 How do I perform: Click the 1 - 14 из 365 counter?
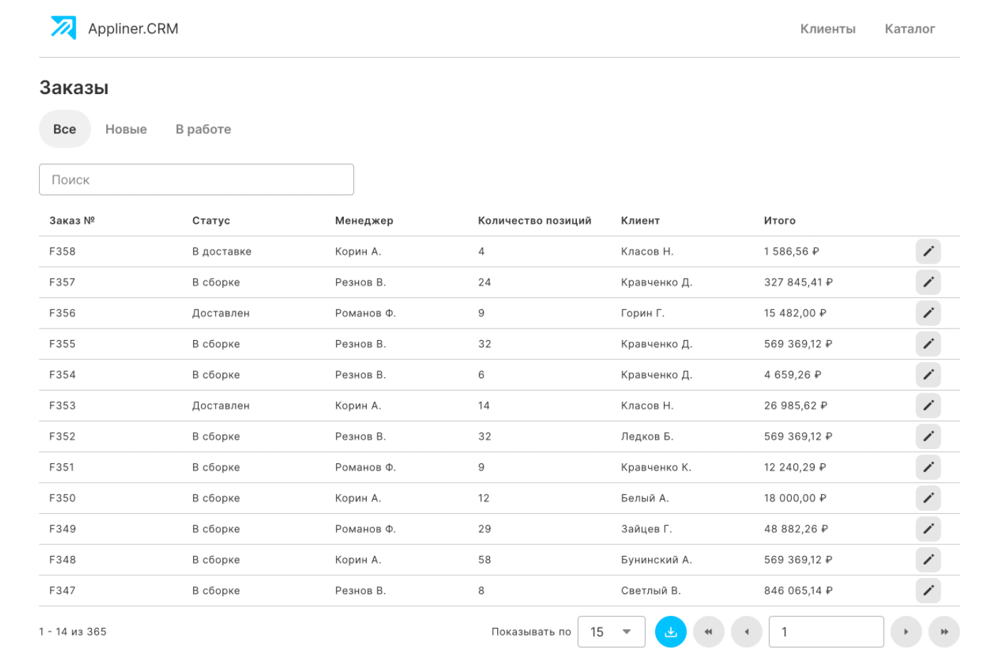[73, 632]
